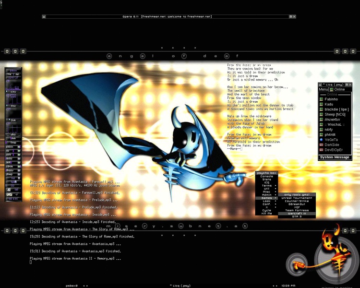
Task: Toggle the hD filesystem mount button
Action: pyautogui.click(x=19, y=151)
